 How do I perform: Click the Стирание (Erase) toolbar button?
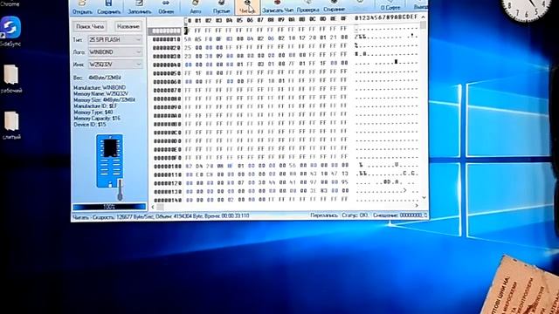pos(334,6)
